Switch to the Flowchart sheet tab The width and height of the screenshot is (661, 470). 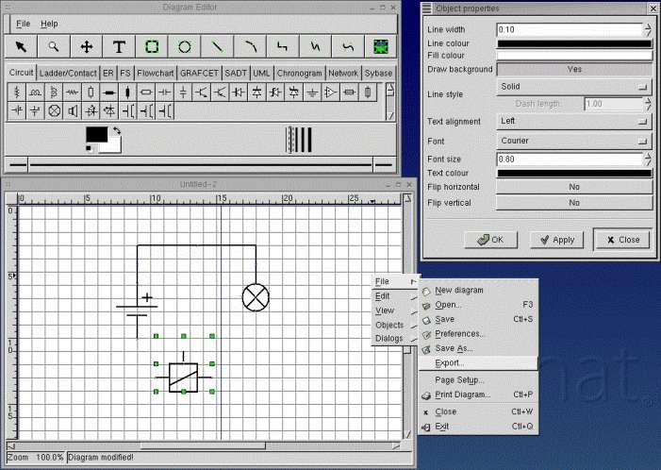point(155,73)
